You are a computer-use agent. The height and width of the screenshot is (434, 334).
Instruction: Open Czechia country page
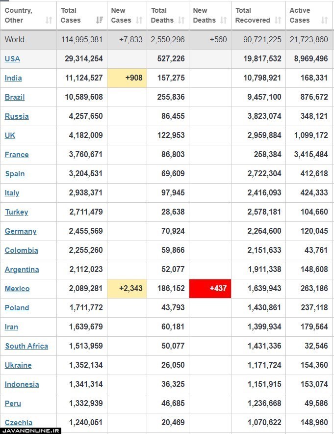point(19,423)
